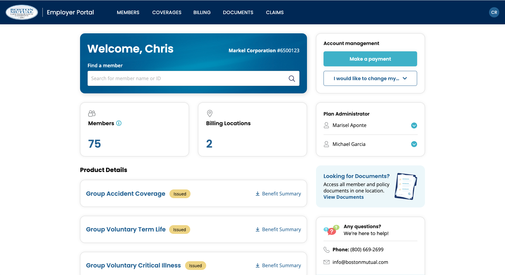Click the Billing Locations count 2
The image size is (505, 275).
tap(209, 144)
